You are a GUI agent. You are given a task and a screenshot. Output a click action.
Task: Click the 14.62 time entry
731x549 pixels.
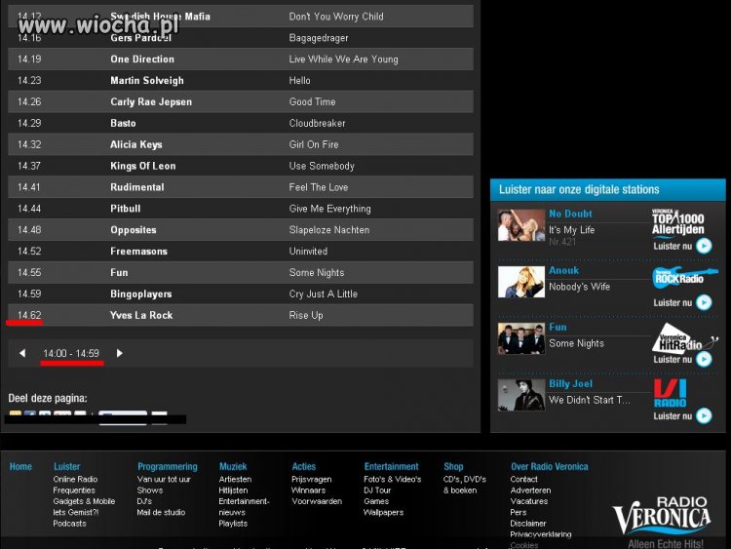pyautogui.click(x=29, y=315)
